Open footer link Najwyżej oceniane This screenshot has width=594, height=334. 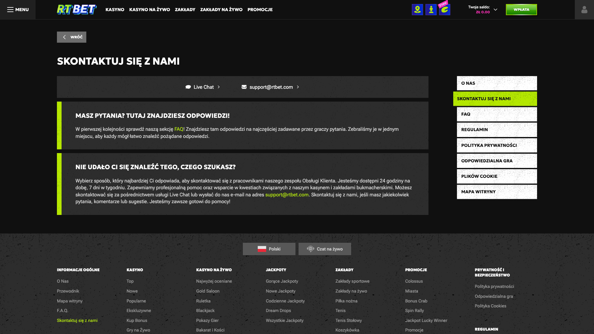click(214, 281)
